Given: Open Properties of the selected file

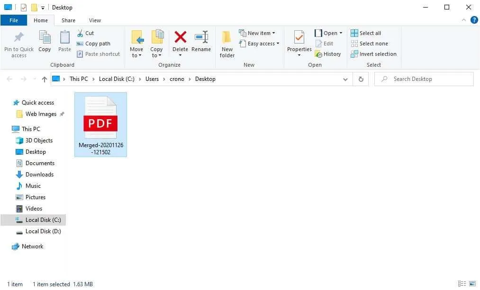Looking at the screenshot, I should tap(299, 41).
